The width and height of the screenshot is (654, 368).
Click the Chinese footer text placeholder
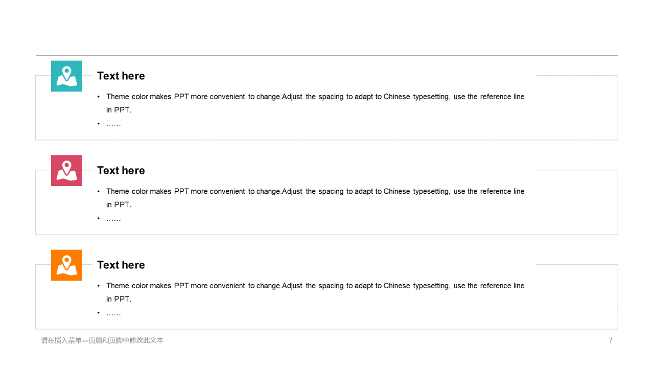102,340
